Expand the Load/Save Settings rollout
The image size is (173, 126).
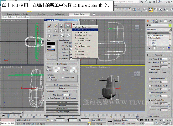click(62, 112)
